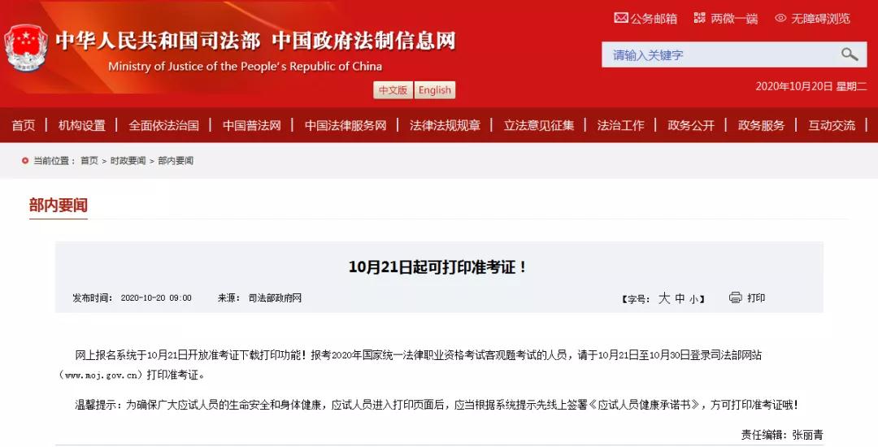
Task: Click the national emblem logo
Action: tap(26, 49)
